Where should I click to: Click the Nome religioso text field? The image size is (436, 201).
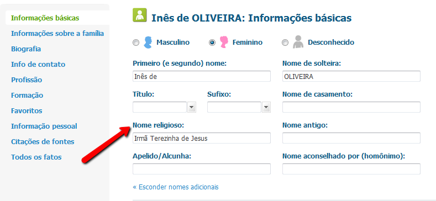coord(202,138)
